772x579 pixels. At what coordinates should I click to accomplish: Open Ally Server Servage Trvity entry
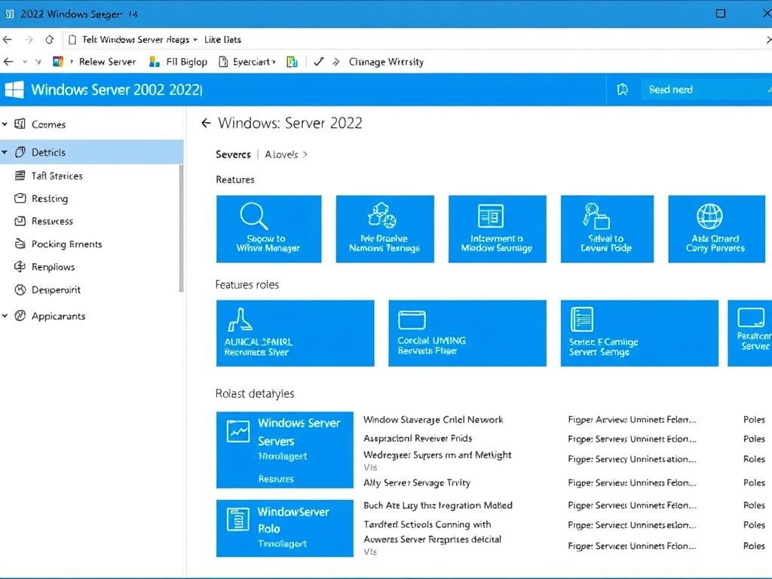(416, 482)
